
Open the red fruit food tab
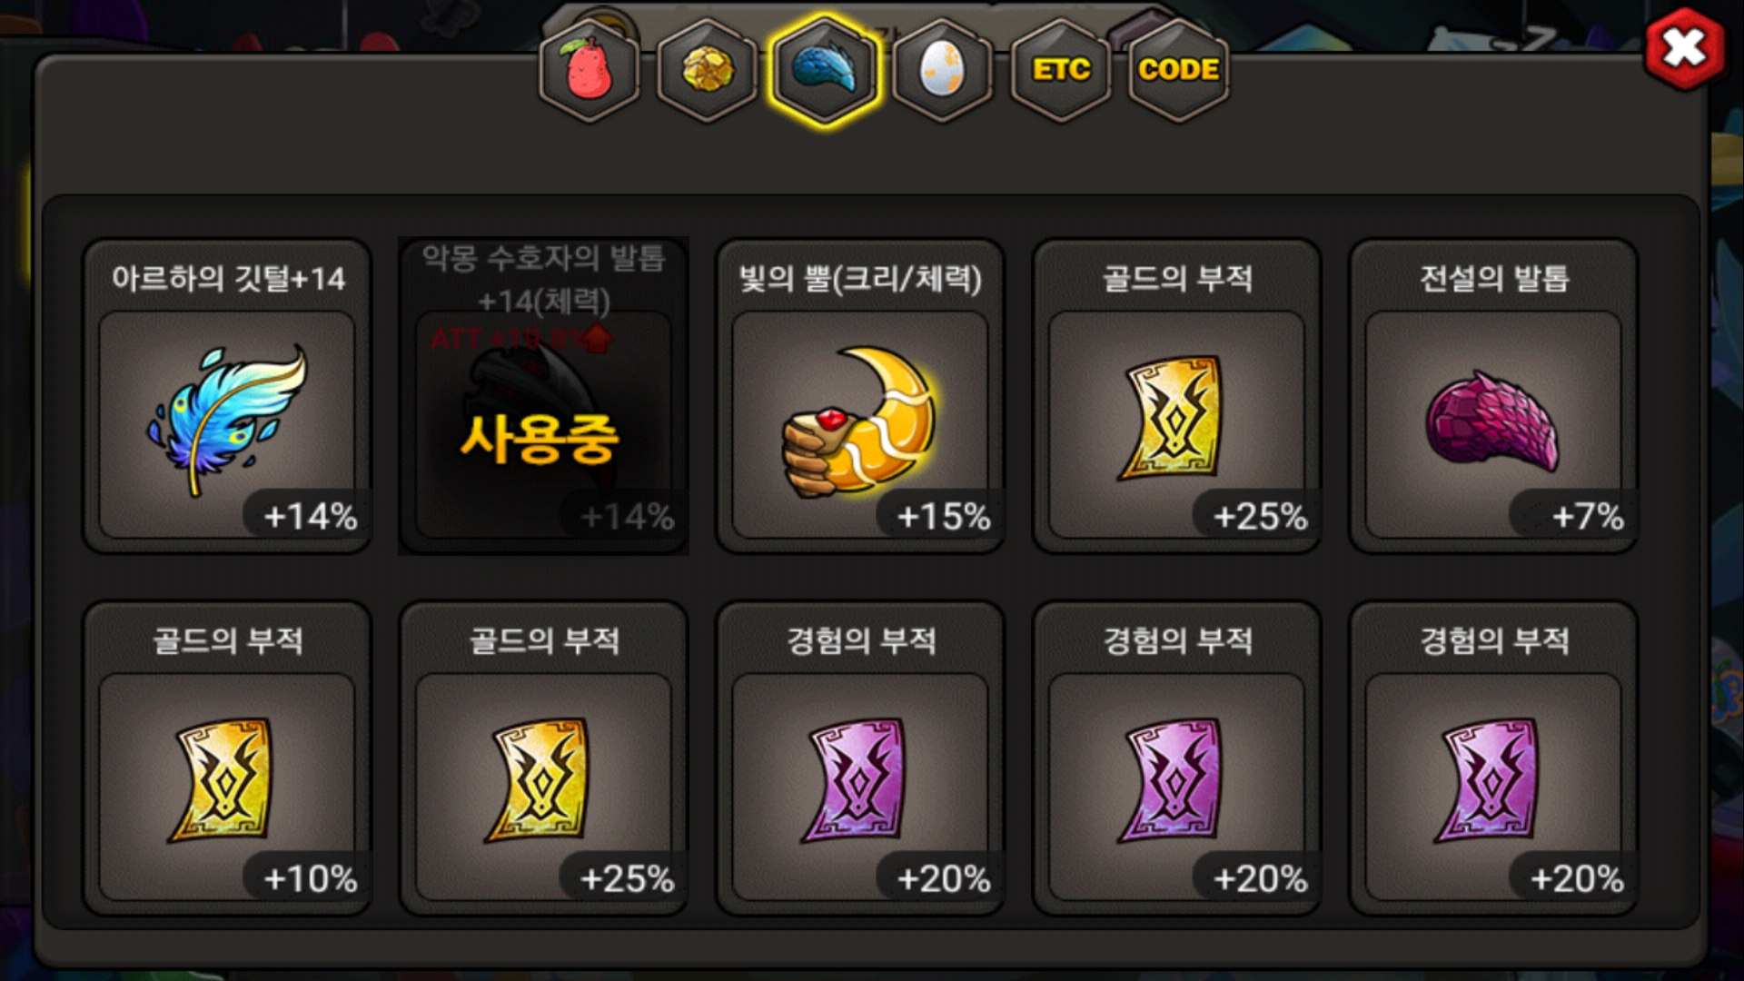[589, 71]
